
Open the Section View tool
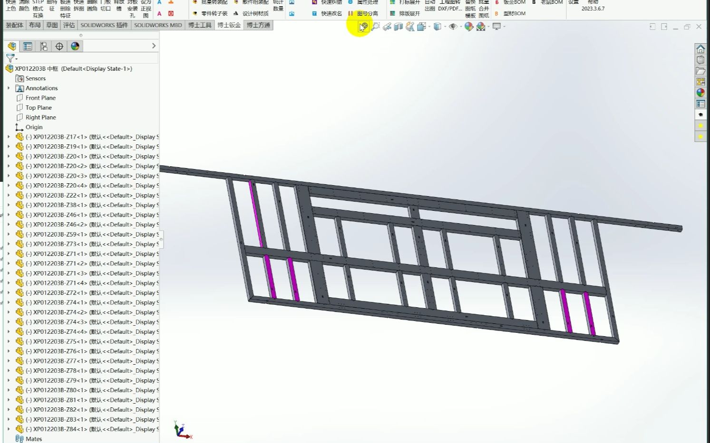(399, 27)
